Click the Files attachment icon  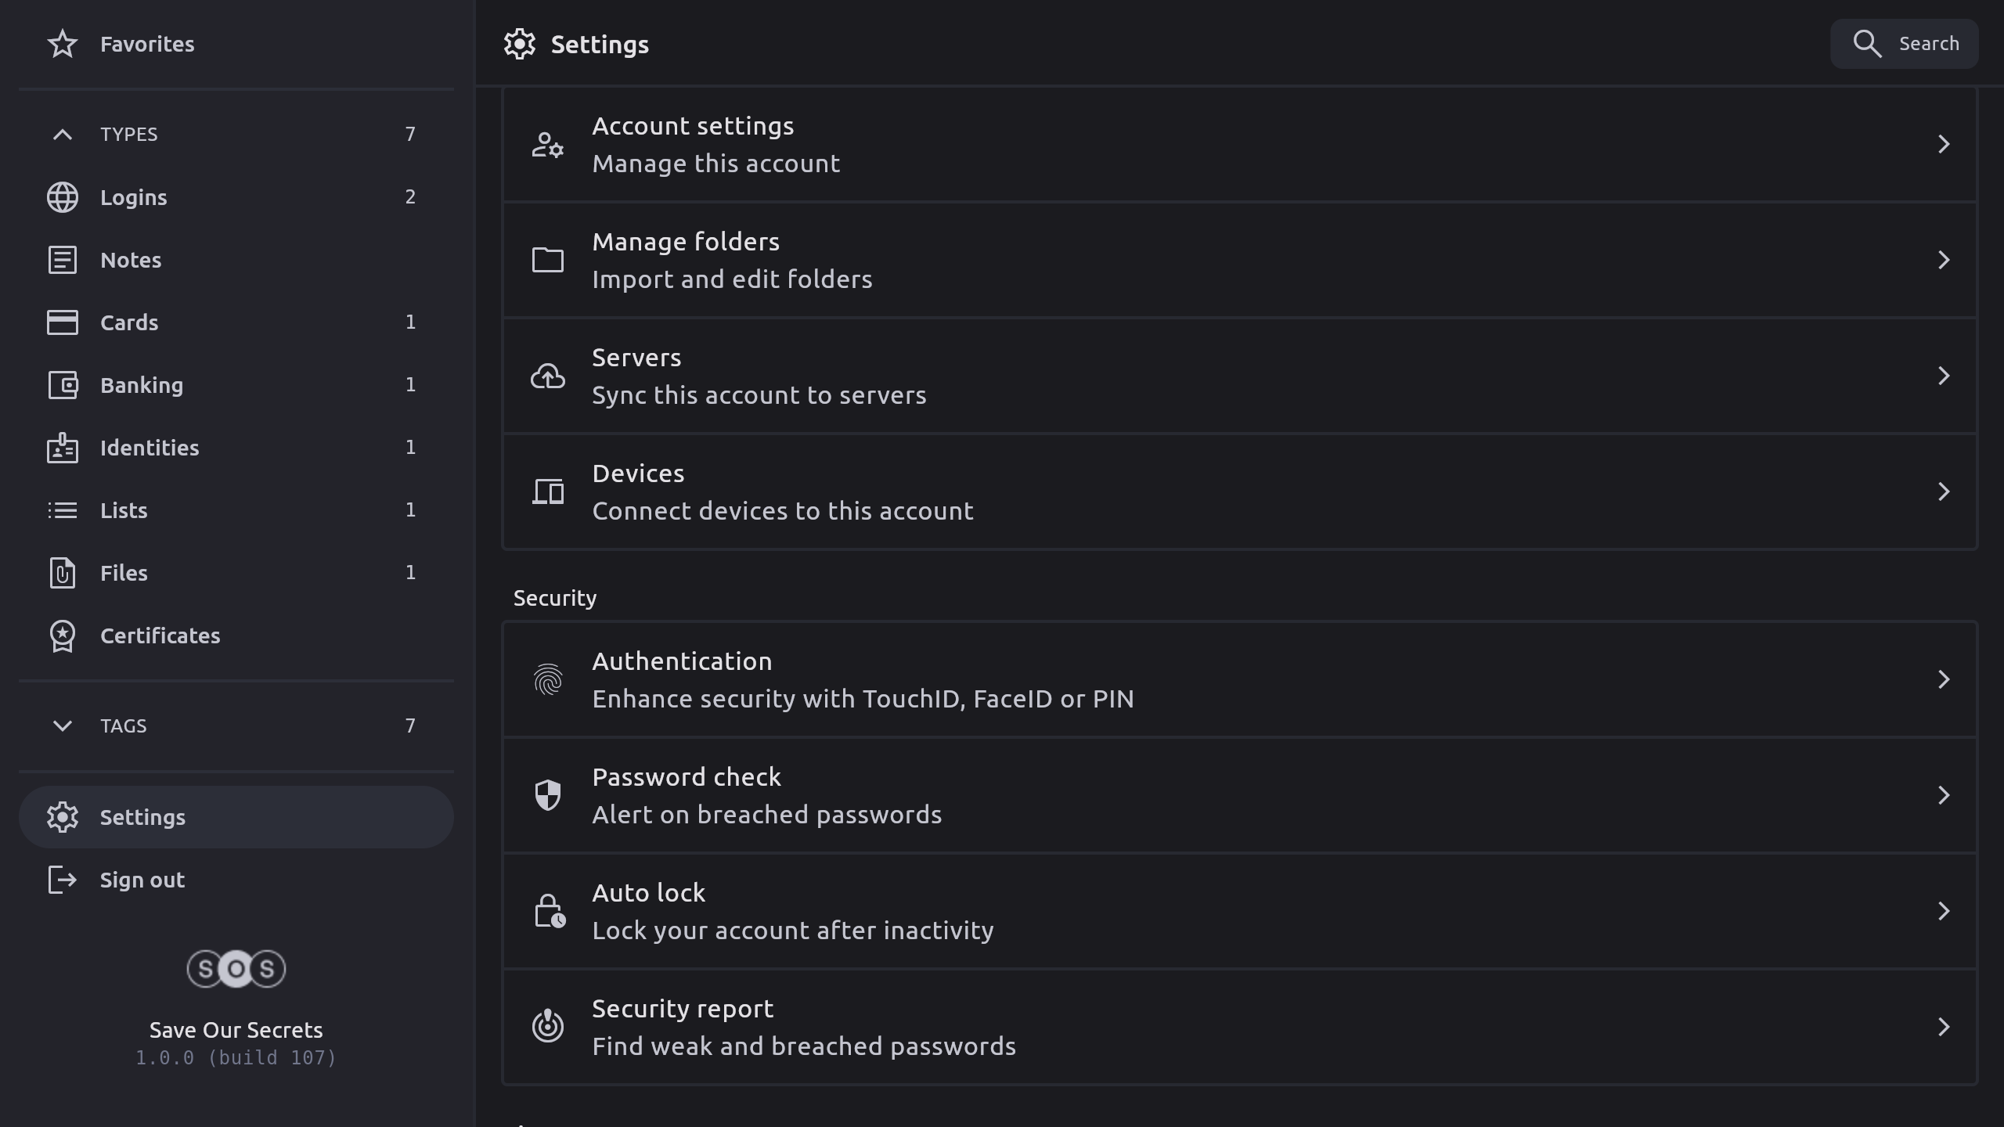point(63,573)
